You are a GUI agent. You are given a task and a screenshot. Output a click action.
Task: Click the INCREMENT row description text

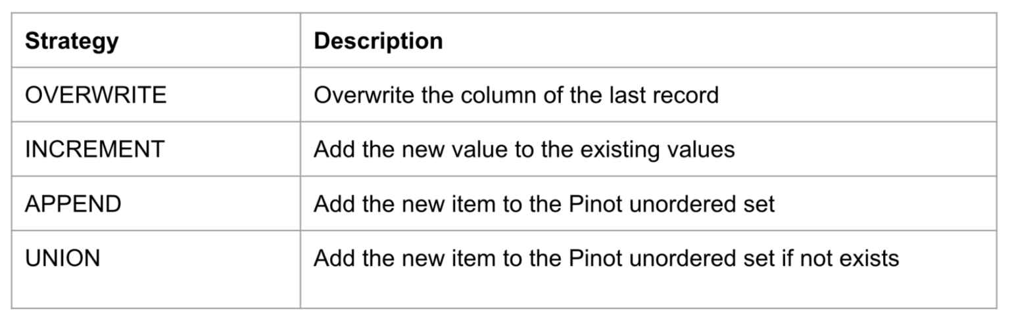coord(523,150)
